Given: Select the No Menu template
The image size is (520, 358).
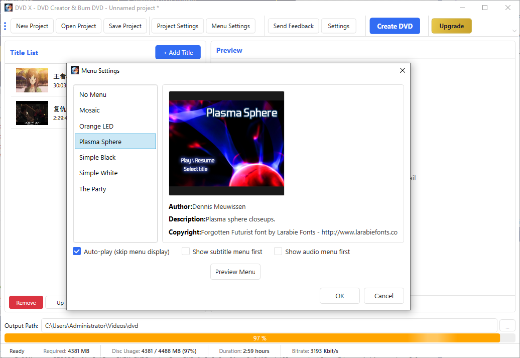Looking at the screenshot, I should click(115, 94).
